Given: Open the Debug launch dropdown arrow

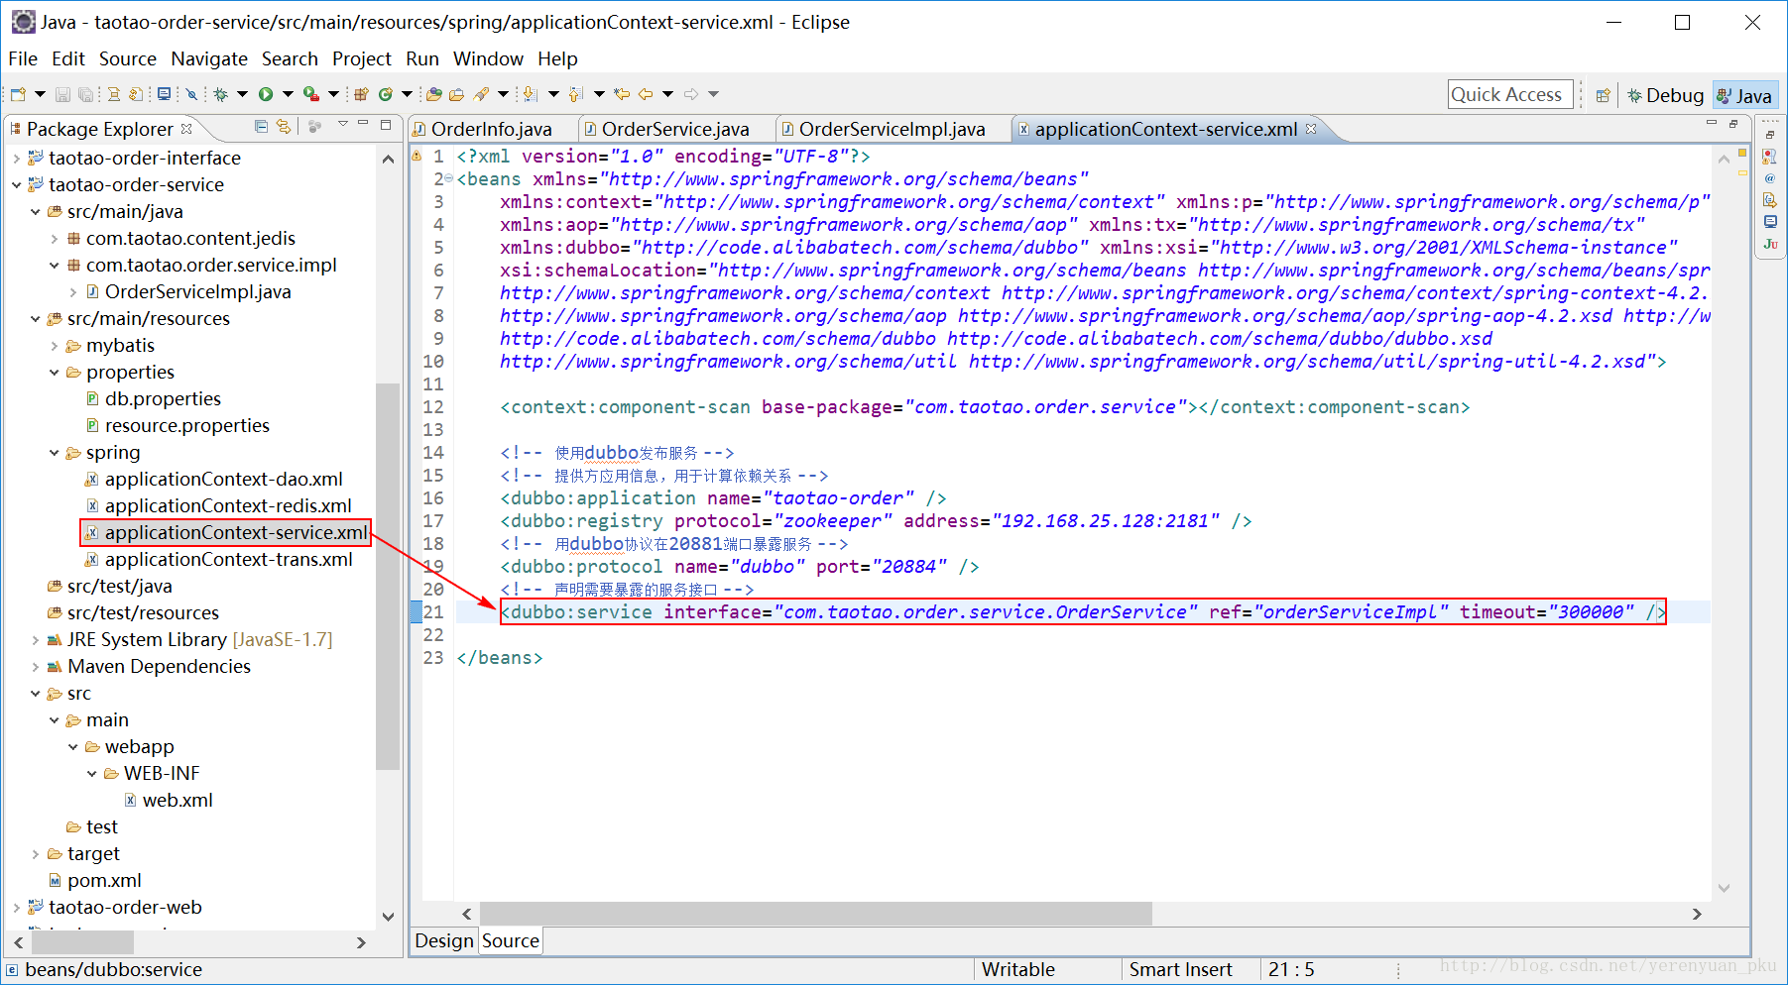Looking at the screenshot, I should [242, 94].
